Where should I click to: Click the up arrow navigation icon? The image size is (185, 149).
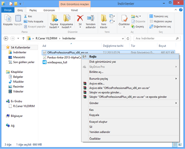point(23,38)
